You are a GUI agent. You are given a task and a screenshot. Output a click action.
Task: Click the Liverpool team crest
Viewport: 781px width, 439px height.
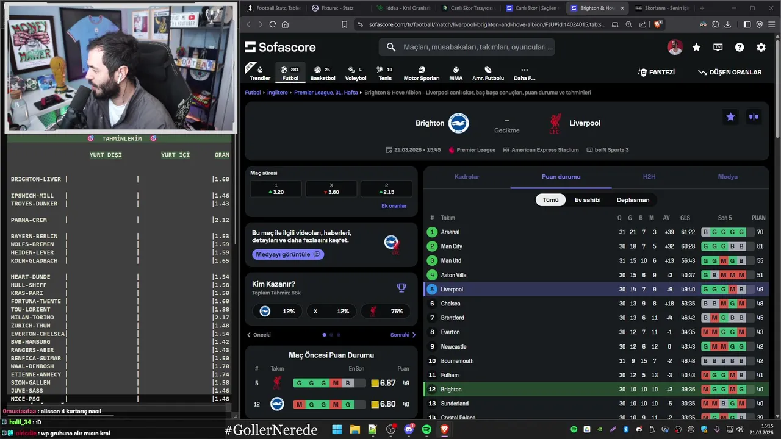[x=555, y=123]
